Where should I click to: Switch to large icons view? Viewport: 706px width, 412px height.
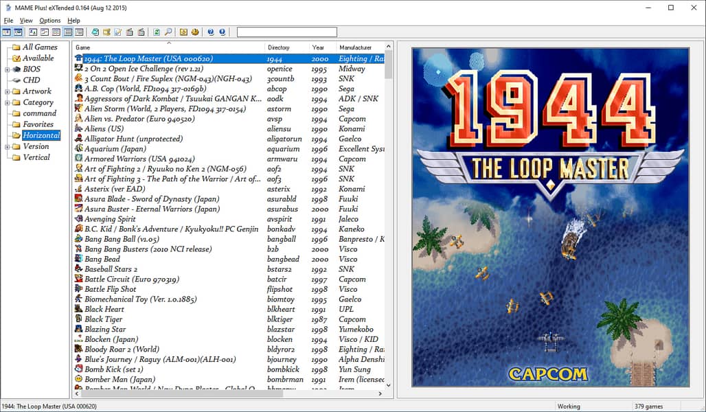34,32
